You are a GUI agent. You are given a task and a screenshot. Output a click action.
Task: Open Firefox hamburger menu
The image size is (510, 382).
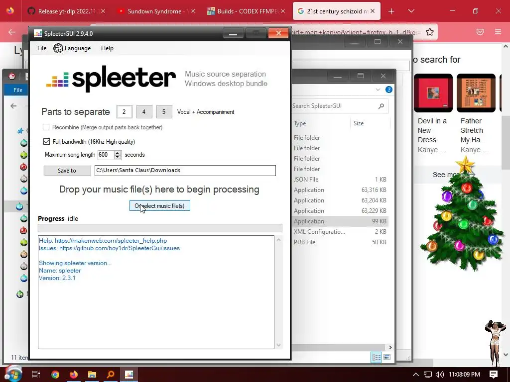pyautogui.click(x=498, y=32)
